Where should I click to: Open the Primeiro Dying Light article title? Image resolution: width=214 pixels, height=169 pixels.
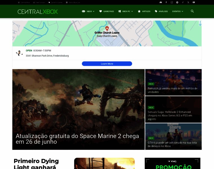point(36,164)
